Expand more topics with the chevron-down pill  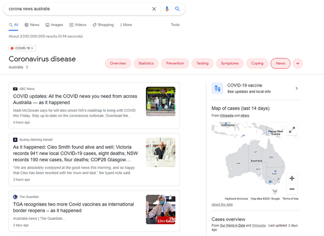(298, 64)
